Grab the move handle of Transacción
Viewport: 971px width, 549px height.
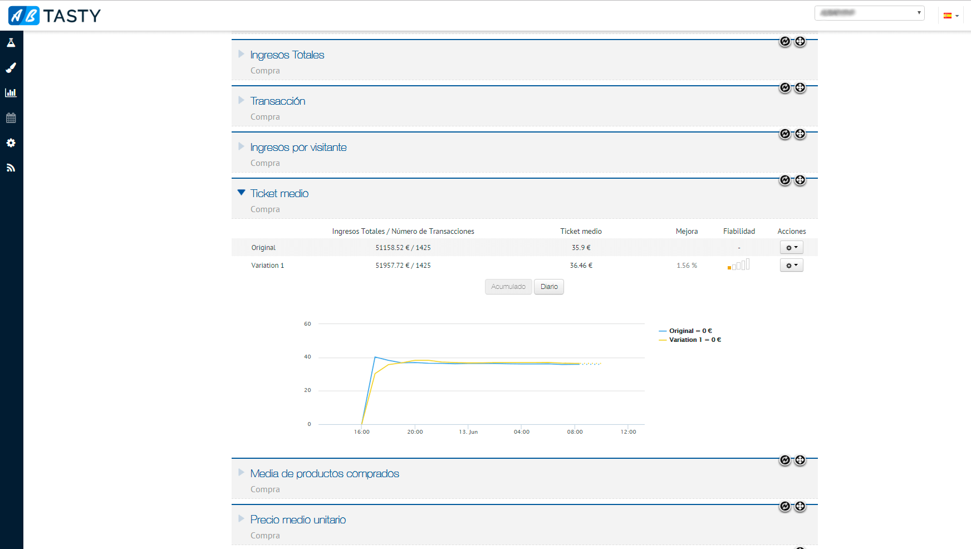[800, 87]
